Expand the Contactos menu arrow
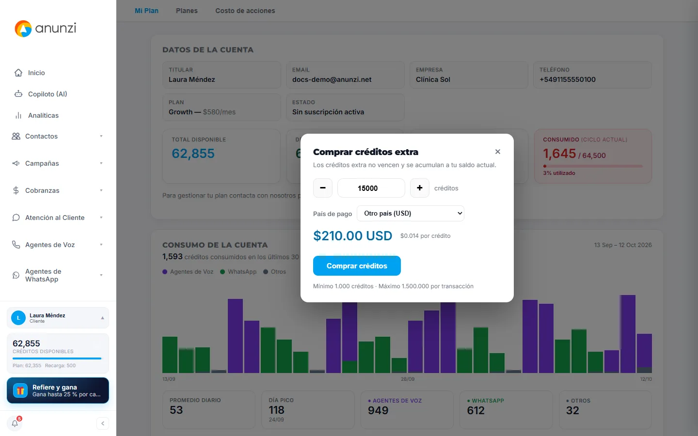Screen dimensions: 698x436 101,136
